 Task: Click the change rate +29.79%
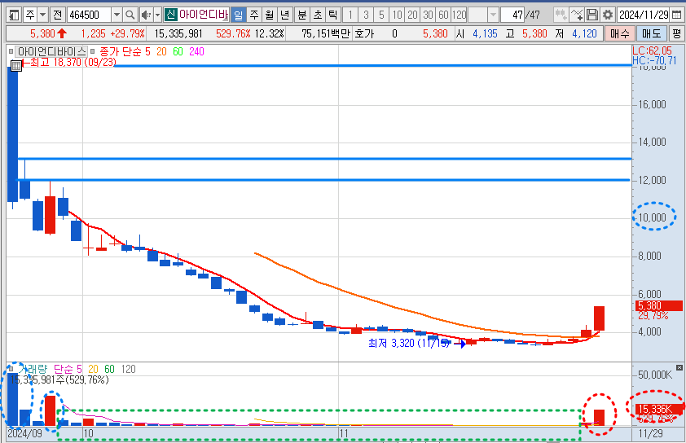pyautogui.click(x=127, y=33)
